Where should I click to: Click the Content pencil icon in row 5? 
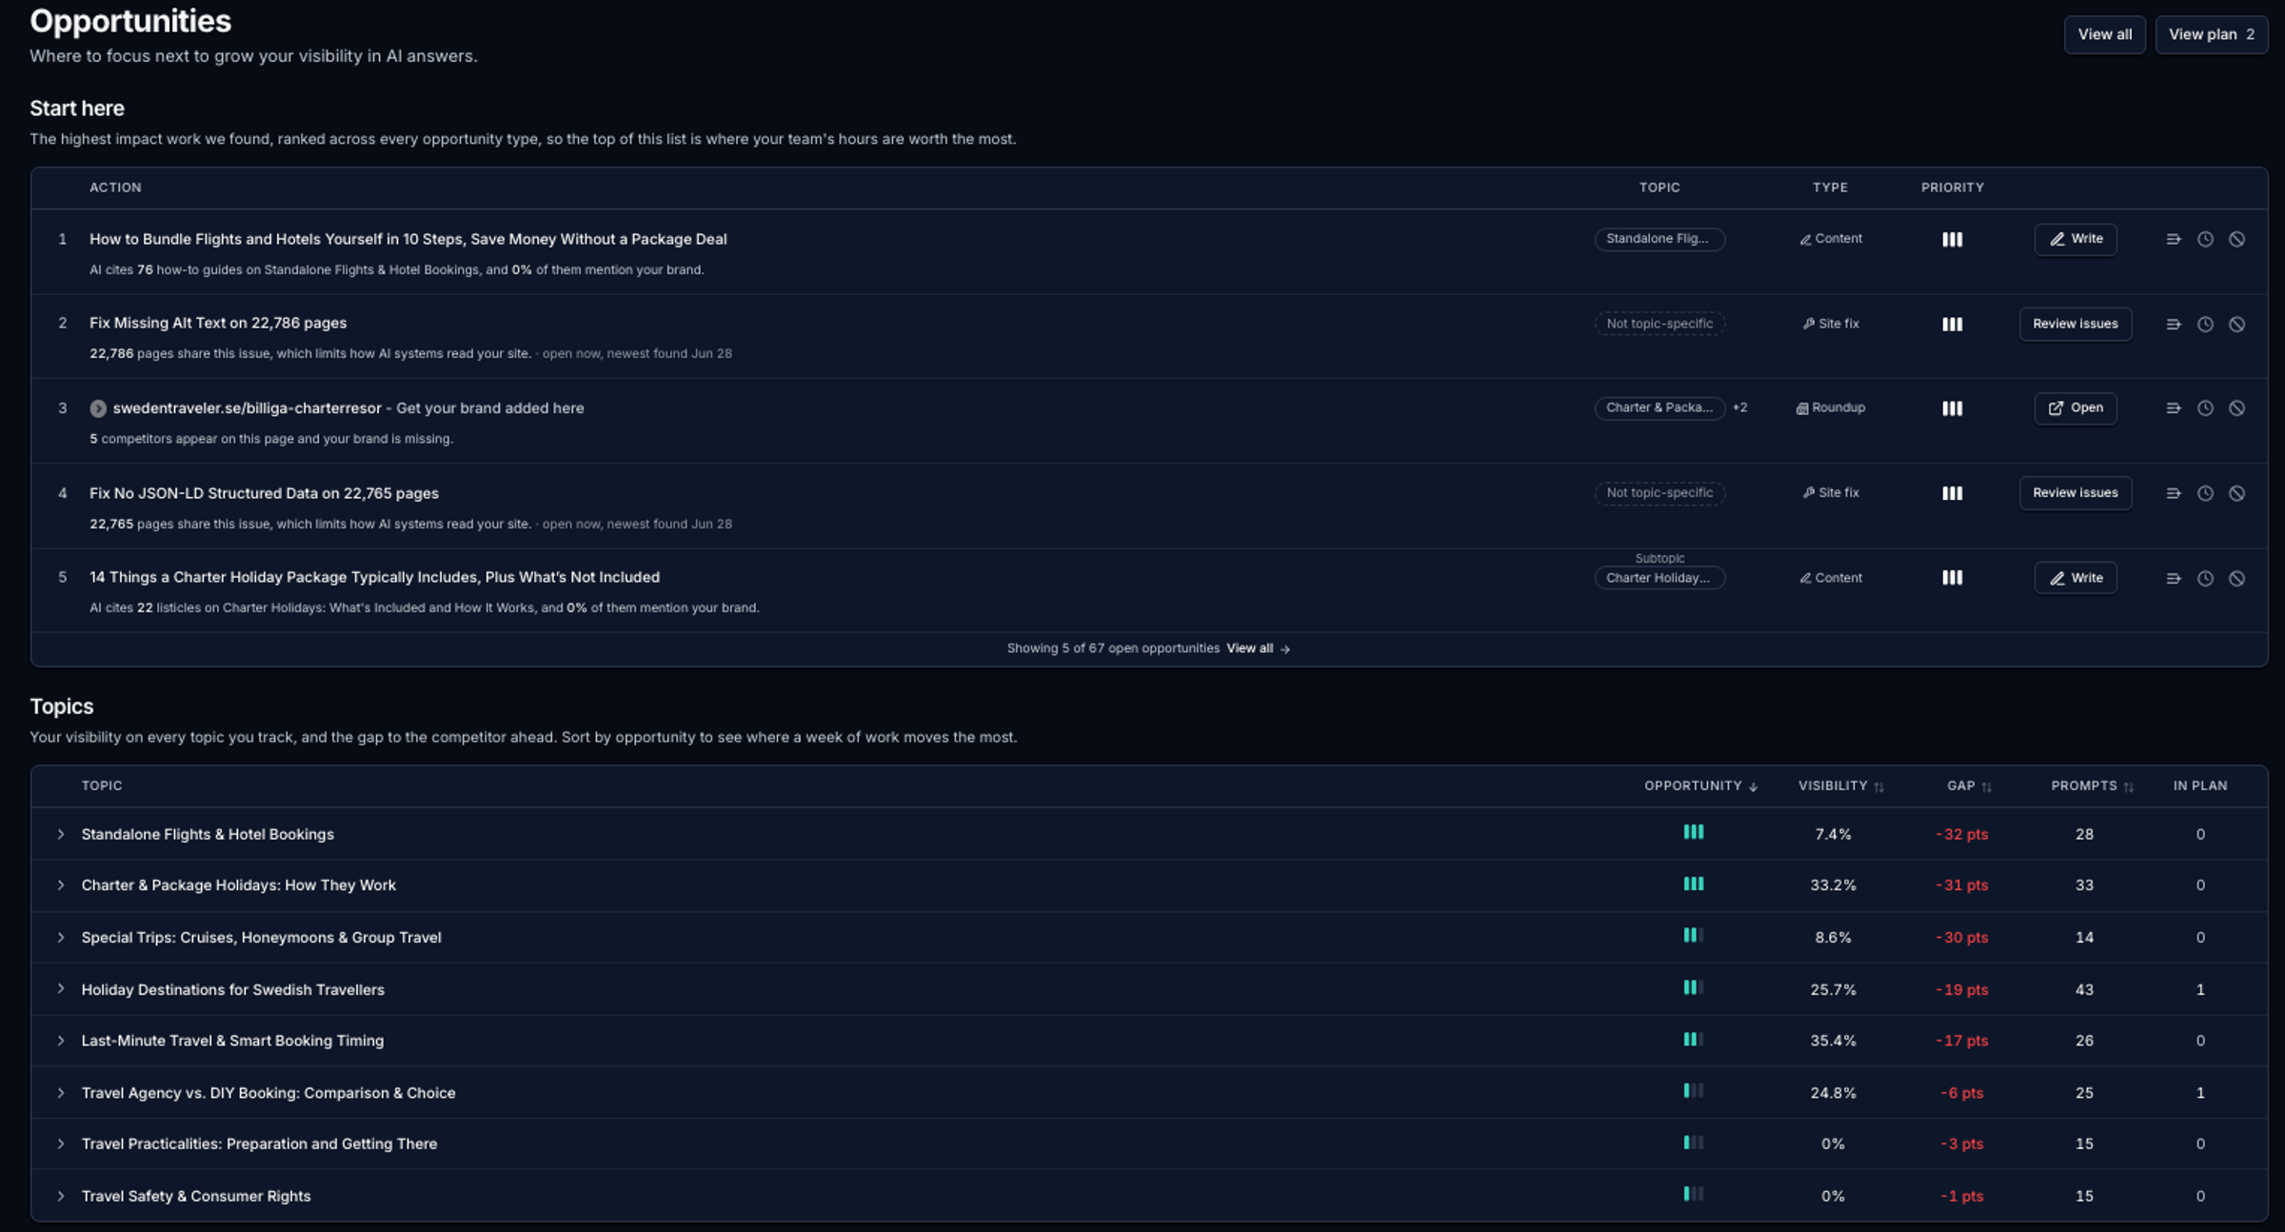click(x=1805, y=578)
